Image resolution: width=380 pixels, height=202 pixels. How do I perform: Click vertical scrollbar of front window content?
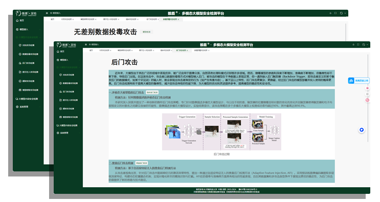pyautogui.click(x=368, y=98)
